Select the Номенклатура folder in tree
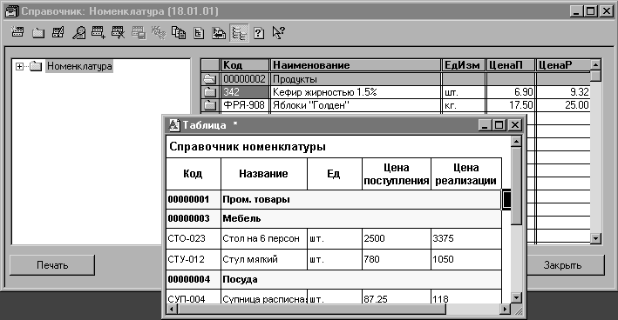Viewport: 618px width, 320px height. (x=79, y=66)
